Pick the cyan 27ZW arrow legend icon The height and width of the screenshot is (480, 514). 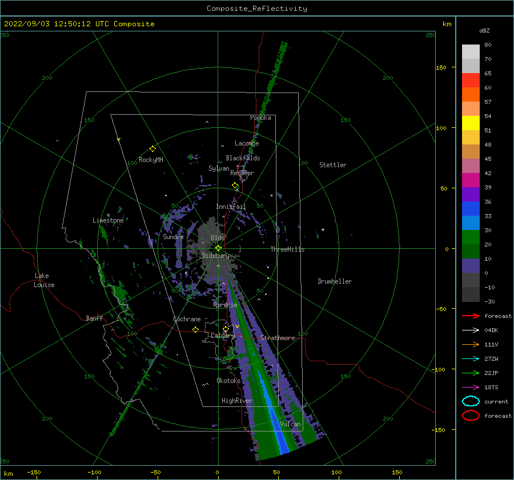point(471,359)
